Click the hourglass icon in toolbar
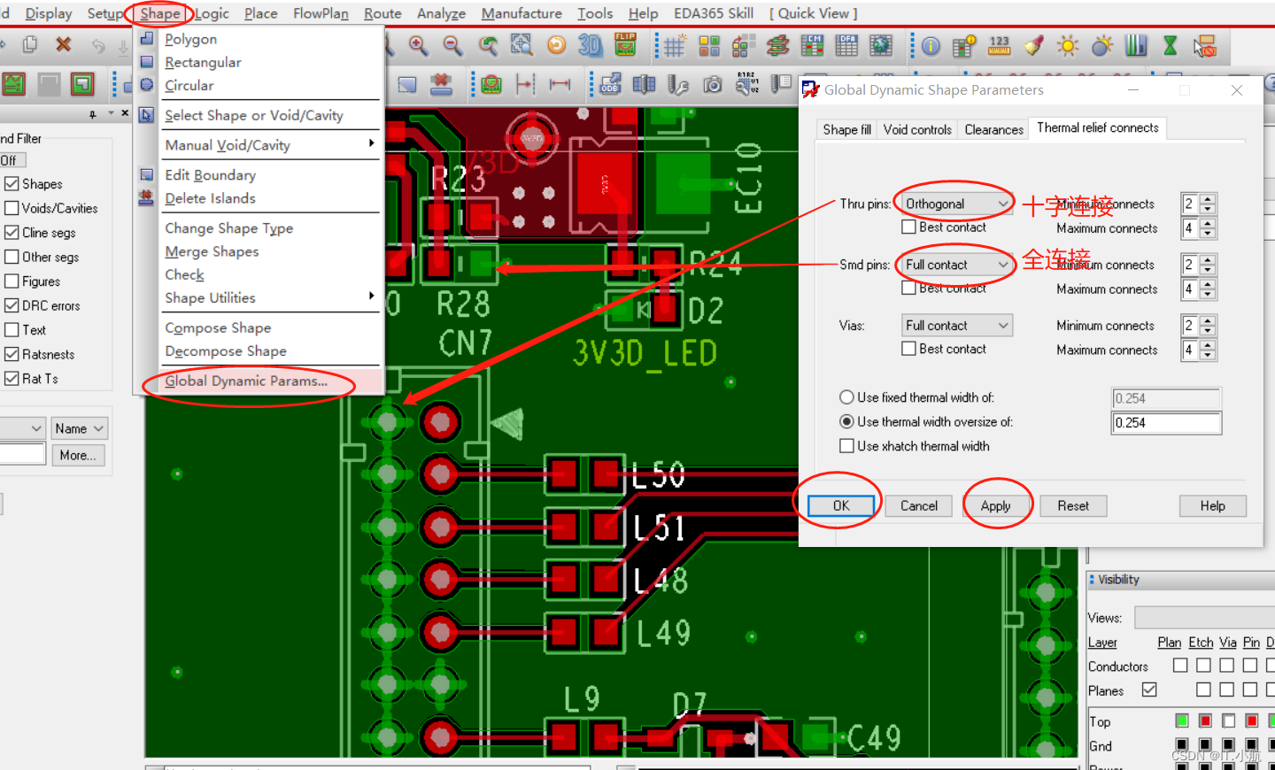 coord(1171,46)
